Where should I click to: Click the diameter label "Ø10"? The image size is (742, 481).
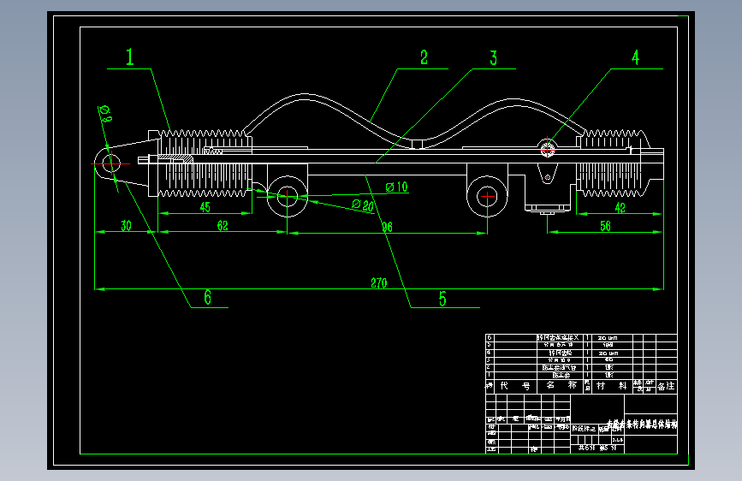pos(397,187)
